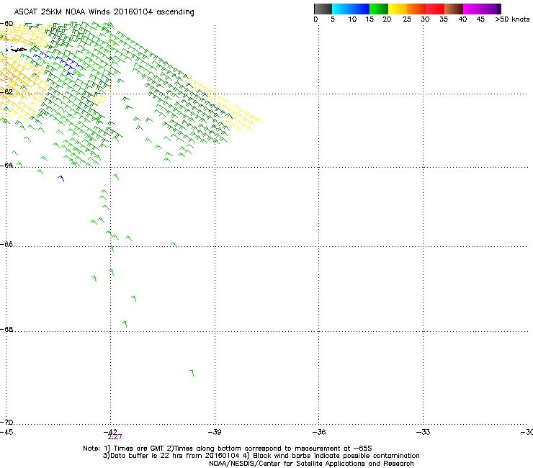The image size is (533, 468).
Task: Pick the yellow 20-25 knots legend segment
Action: [x=398, y=9]
